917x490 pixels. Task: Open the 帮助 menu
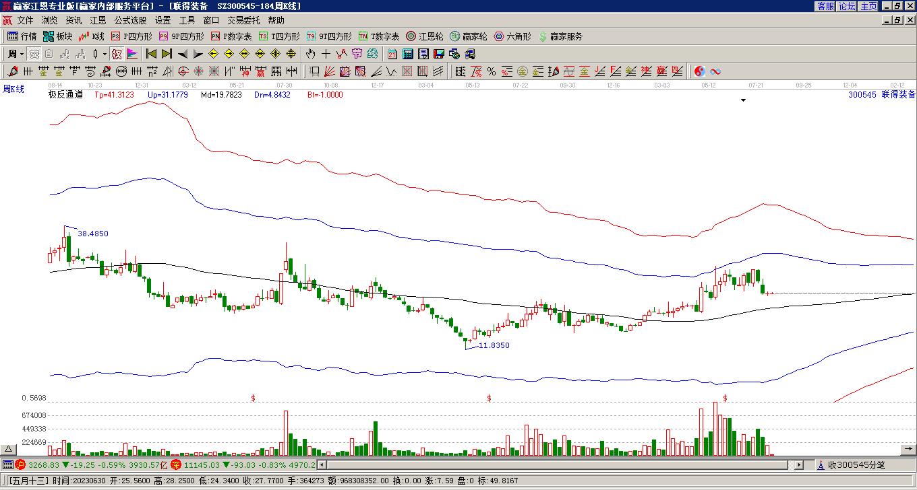[276, 21]
